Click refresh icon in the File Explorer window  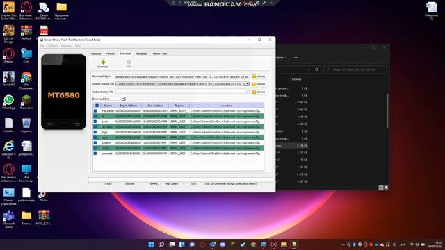pos(316,69)
